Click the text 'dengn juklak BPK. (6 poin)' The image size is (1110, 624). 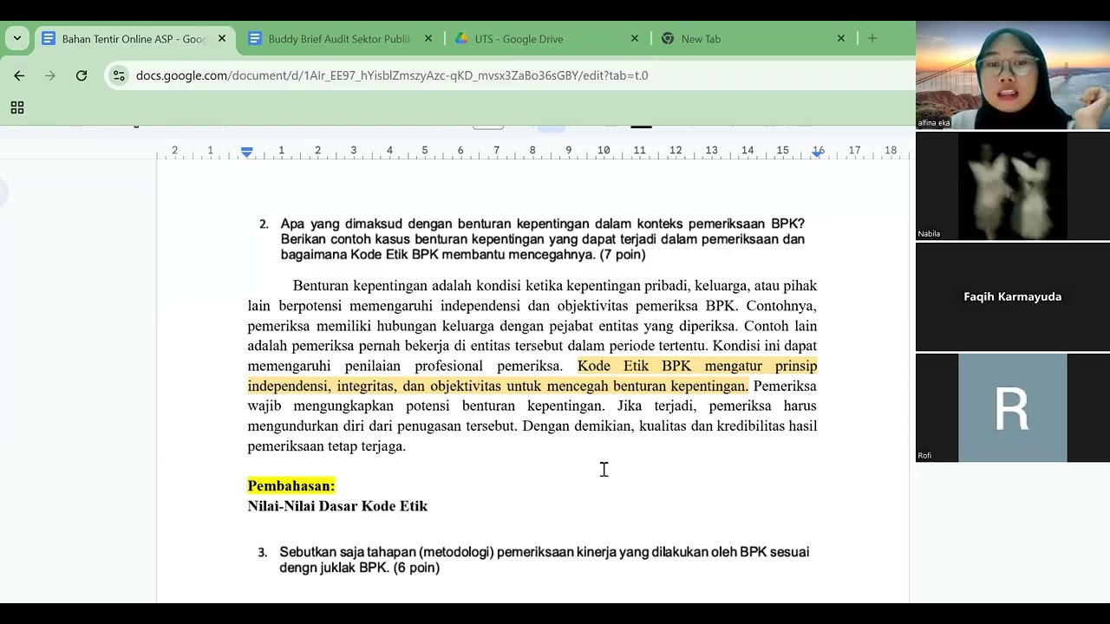click(359, 568)
